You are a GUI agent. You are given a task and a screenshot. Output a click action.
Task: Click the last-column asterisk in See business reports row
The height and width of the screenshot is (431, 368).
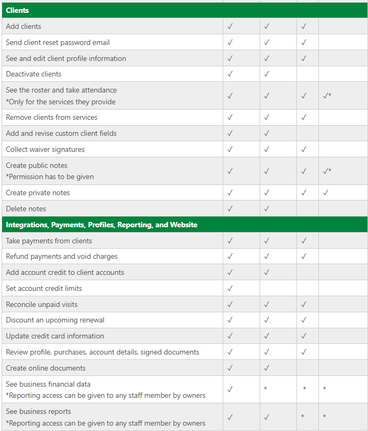click(x=324, y=417)
